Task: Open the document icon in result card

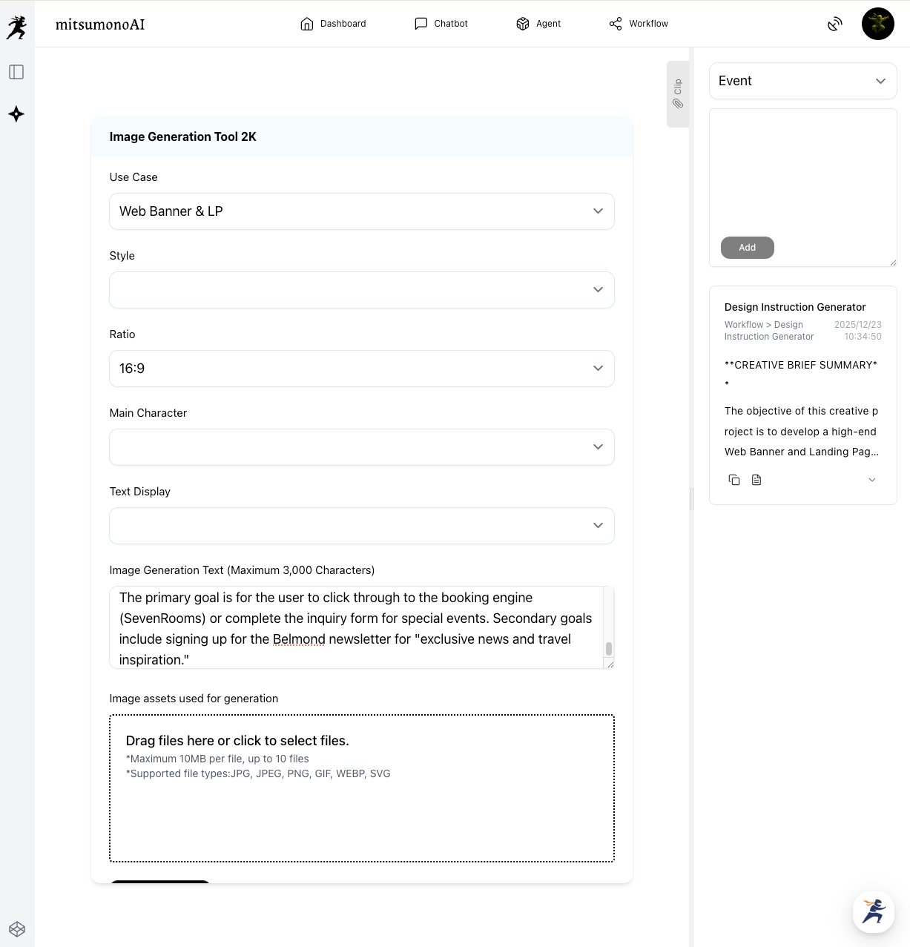Action: [x=756, y=480]
